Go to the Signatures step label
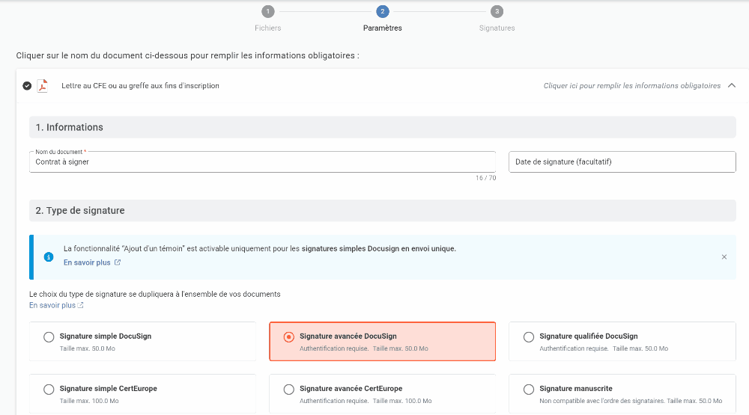 [x=497, y=28]
